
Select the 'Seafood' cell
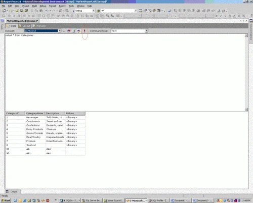coord(35,145)
